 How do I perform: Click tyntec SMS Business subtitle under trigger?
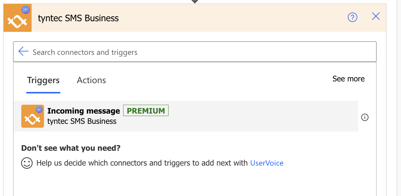[82, 121]
